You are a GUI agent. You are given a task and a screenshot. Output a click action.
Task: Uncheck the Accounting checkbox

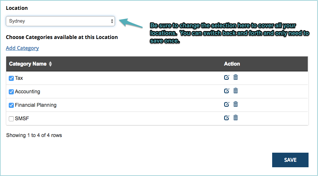point(11,92)
